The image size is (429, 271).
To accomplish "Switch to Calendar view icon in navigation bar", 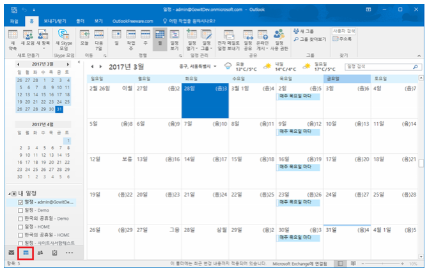I will pyautogui.click(x=26, y=253).
